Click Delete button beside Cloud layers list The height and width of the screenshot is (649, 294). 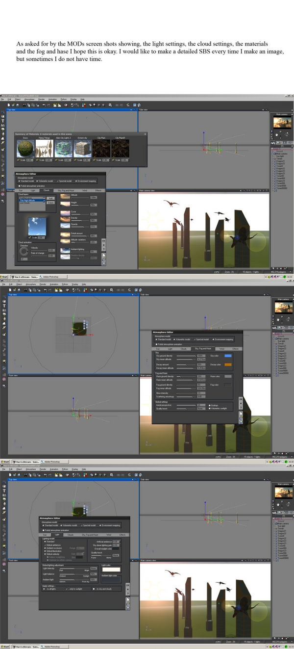[x=50, y=203]
